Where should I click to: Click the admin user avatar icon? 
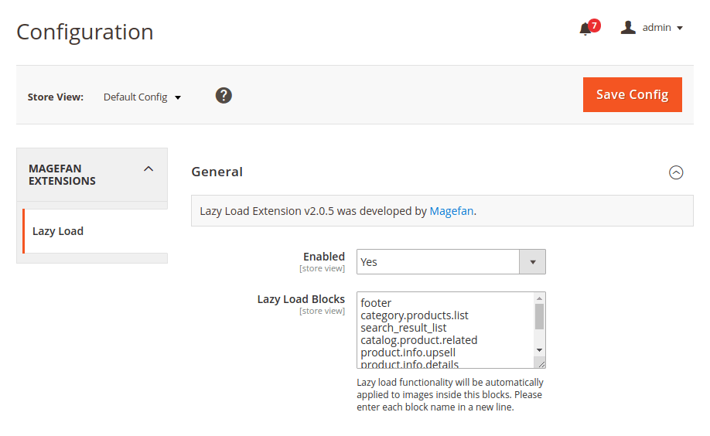628,28
